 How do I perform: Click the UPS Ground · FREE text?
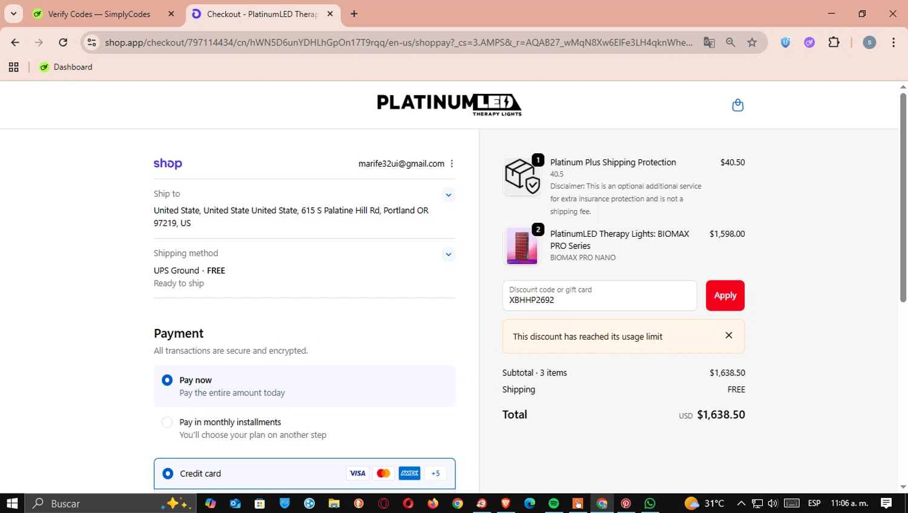189,271
